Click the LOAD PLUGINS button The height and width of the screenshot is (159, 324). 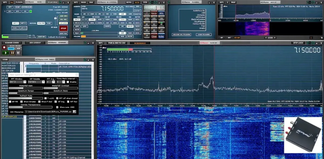tap(204, 34)
